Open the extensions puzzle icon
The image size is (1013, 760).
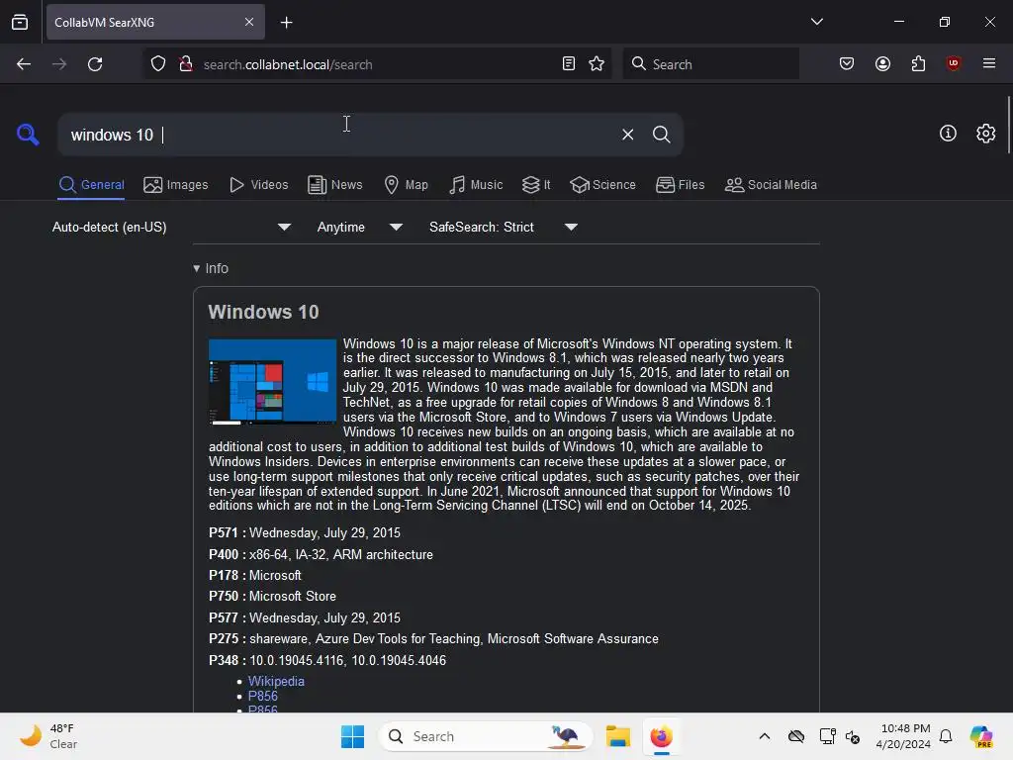tap(918, 64)
